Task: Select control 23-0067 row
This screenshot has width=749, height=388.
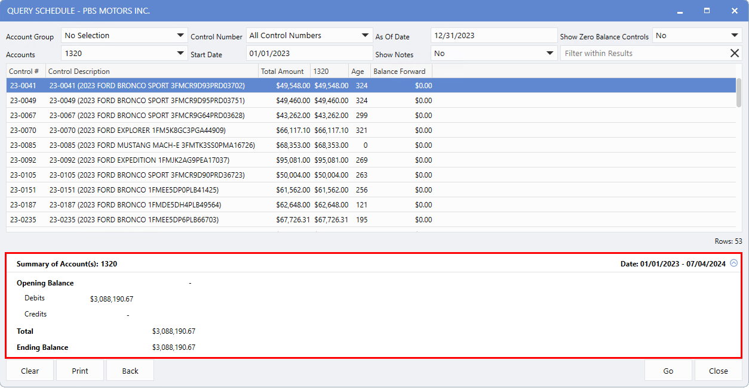Action: [x=371, y=116]
